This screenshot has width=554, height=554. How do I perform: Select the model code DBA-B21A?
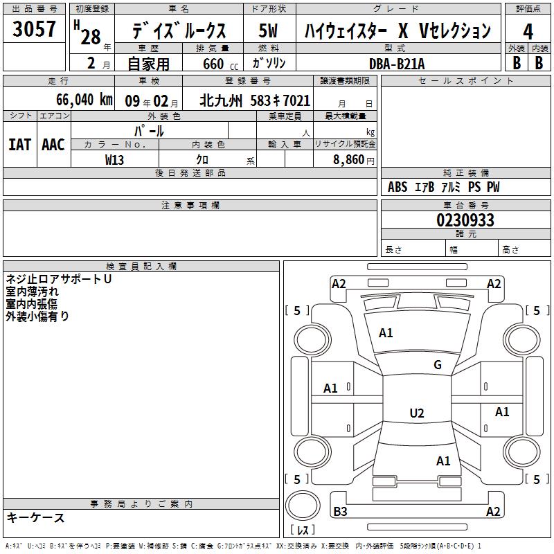[x=397, y=64]
